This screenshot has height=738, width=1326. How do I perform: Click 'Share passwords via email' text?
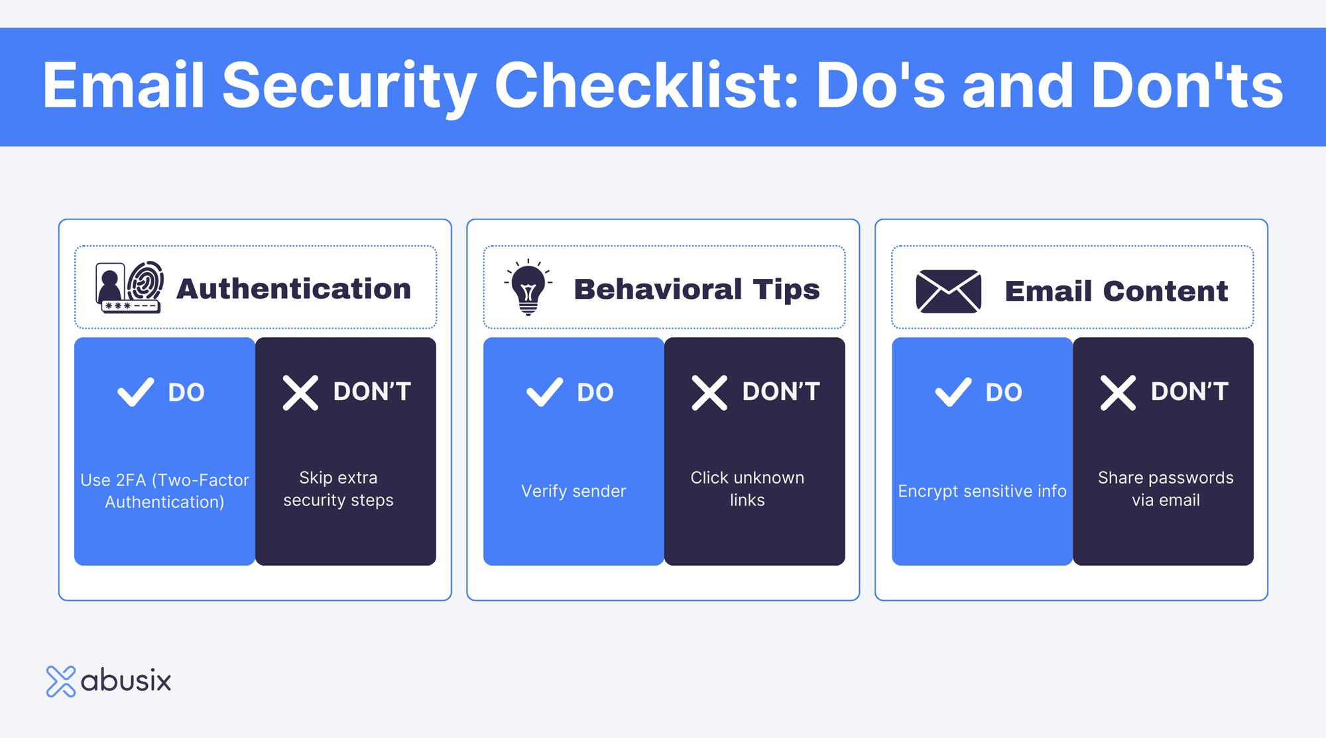(1166, 489)
